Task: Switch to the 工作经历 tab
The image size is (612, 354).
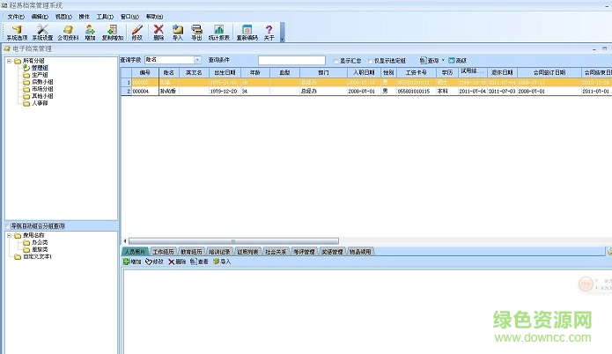Action: (163, 252)
